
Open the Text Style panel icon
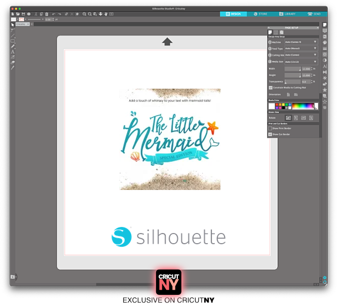tap(325, 66)
